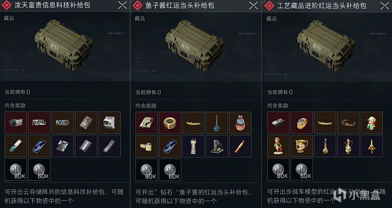392x208 pixels.
Task: Select the golden teapot reward icon
Action: click(349, 146)
